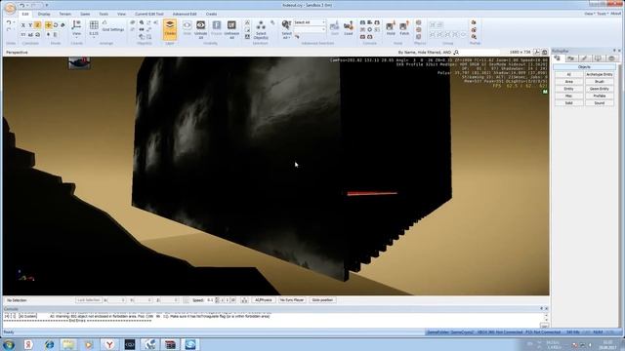Click the top Prefab group icon

tap(474, 22)
